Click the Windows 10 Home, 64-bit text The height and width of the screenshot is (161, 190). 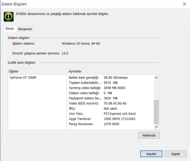pos(81,43)
